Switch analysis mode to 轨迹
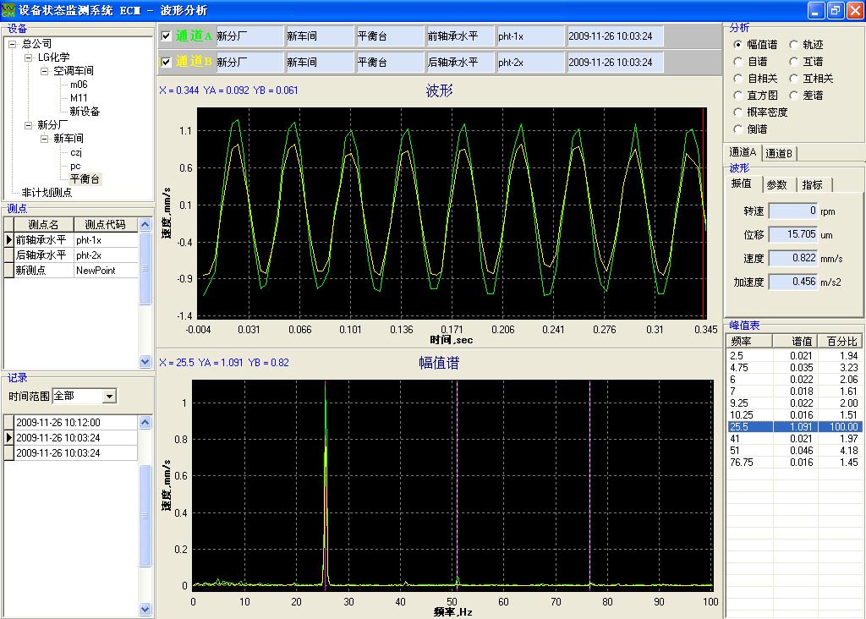This screenshot has height=619, width=866. click(792, 45)
